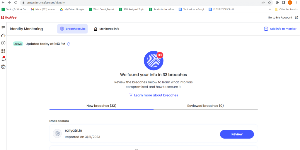Screen dimensions: 300x150
Task: Click the Identity Monitoring heading
Action: click(x=26, y=29)
